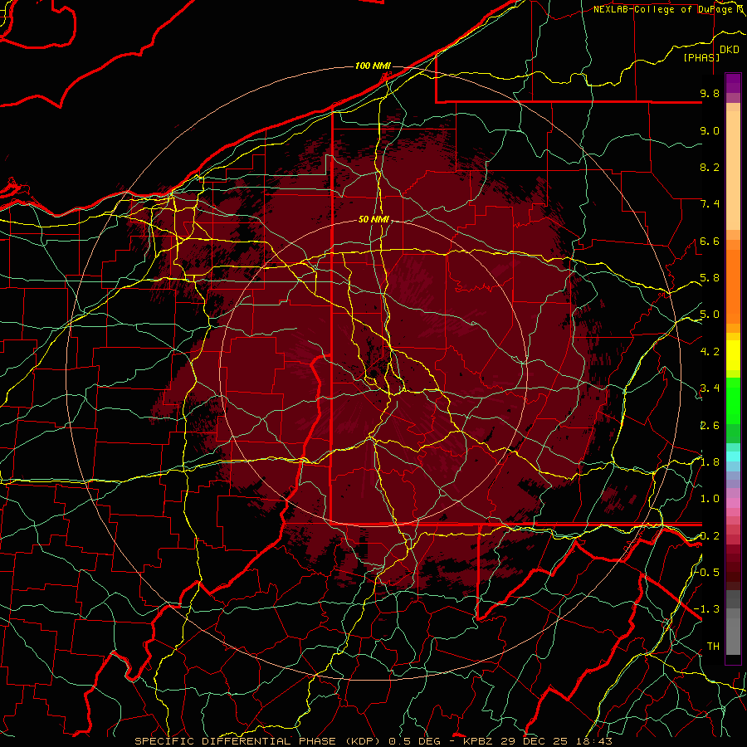The image size is (747, 747).
Task: Pick the yellow segment of the color bar
Action: coord(733,355)
